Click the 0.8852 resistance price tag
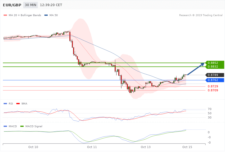The width and height of the screenshot is (225, 152). tap(214, 63)
